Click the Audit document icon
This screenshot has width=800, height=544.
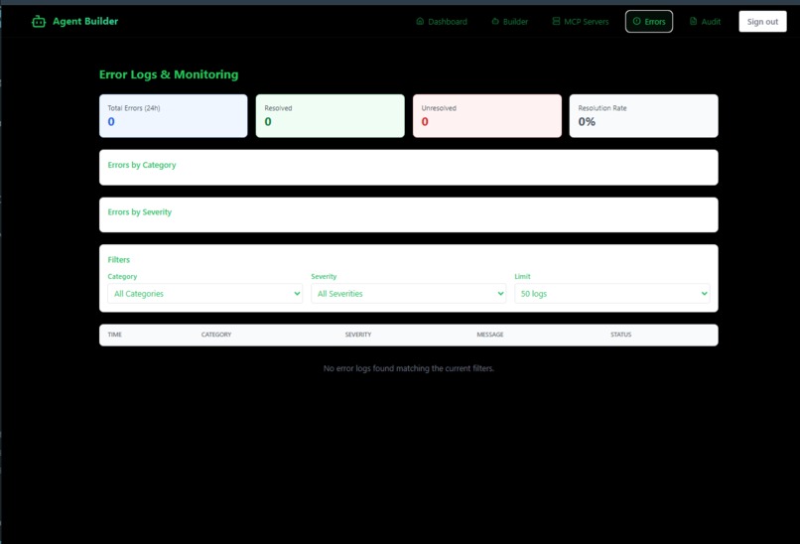pyautogui.click(x=693, y=22)
